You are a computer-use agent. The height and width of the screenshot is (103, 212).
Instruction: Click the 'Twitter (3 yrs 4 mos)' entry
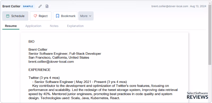coord(44,78)
